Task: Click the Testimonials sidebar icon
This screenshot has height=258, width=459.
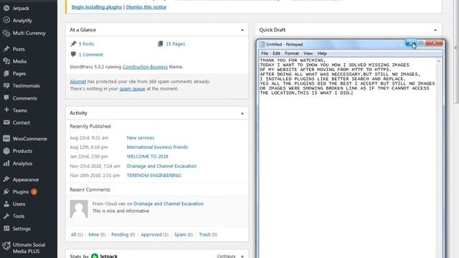Action: (6, 86)
